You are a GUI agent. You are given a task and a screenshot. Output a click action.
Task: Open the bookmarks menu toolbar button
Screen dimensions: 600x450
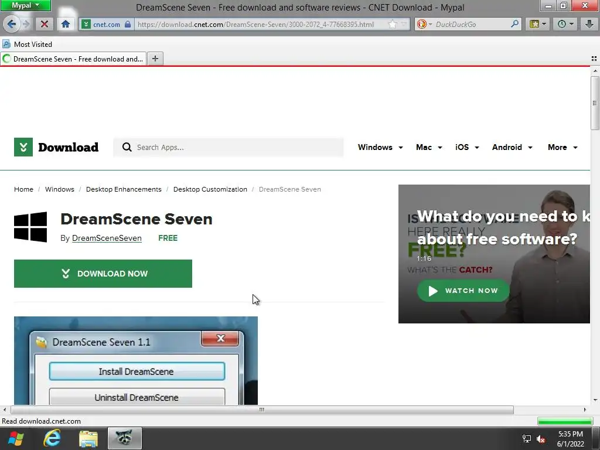[538, 24]
